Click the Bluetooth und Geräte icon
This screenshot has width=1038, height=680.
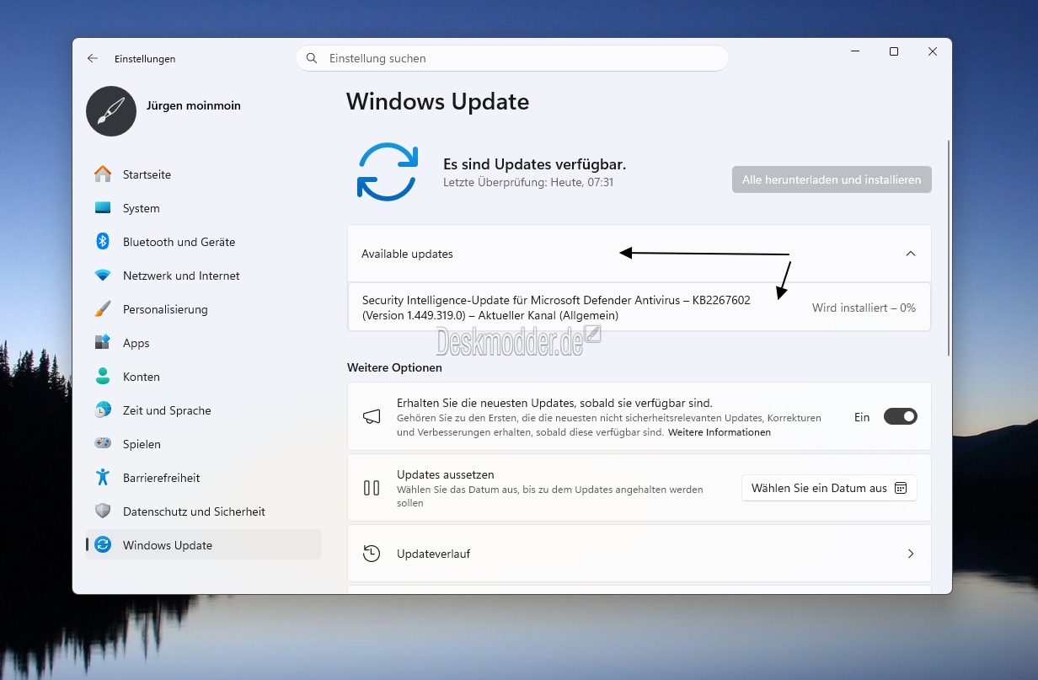(103, 242)
